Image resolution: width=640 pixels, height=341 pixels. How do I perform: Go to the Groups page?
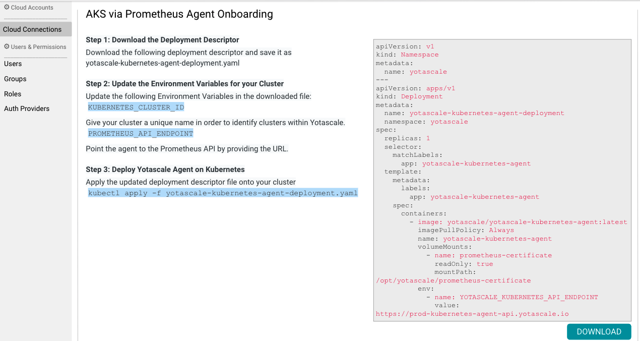tap(15, 79)
